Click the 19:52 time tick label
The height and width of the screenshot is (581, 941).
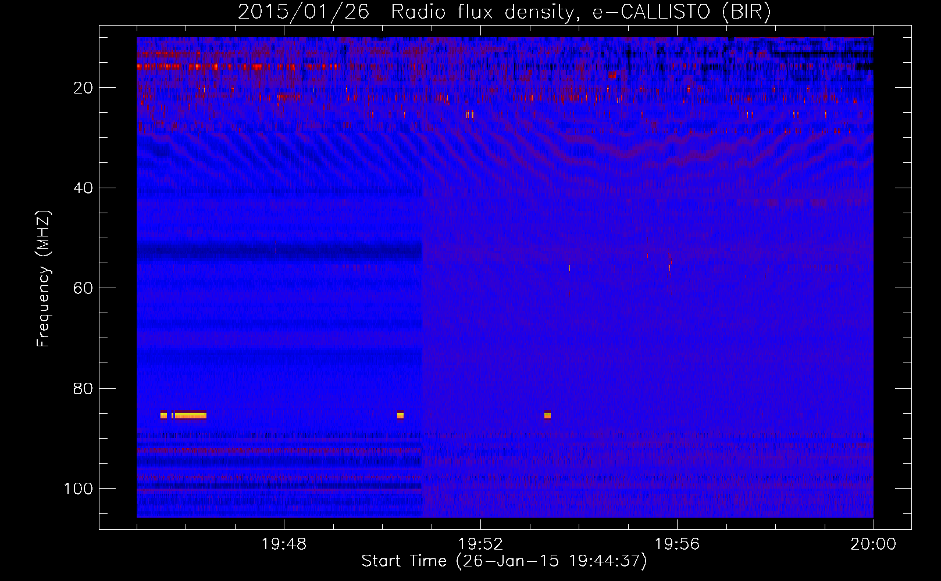click(480, 544)
